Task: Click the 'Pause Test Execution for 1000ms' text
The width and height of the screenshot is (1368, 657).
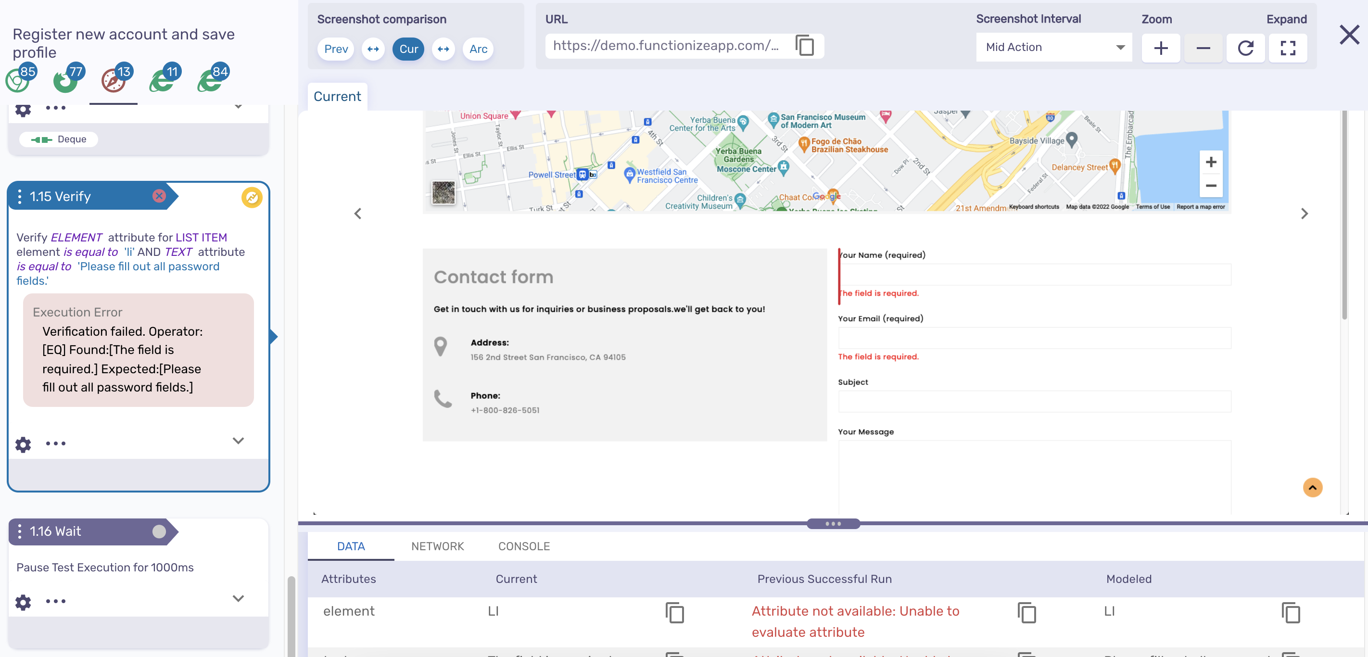Action: 104,567
